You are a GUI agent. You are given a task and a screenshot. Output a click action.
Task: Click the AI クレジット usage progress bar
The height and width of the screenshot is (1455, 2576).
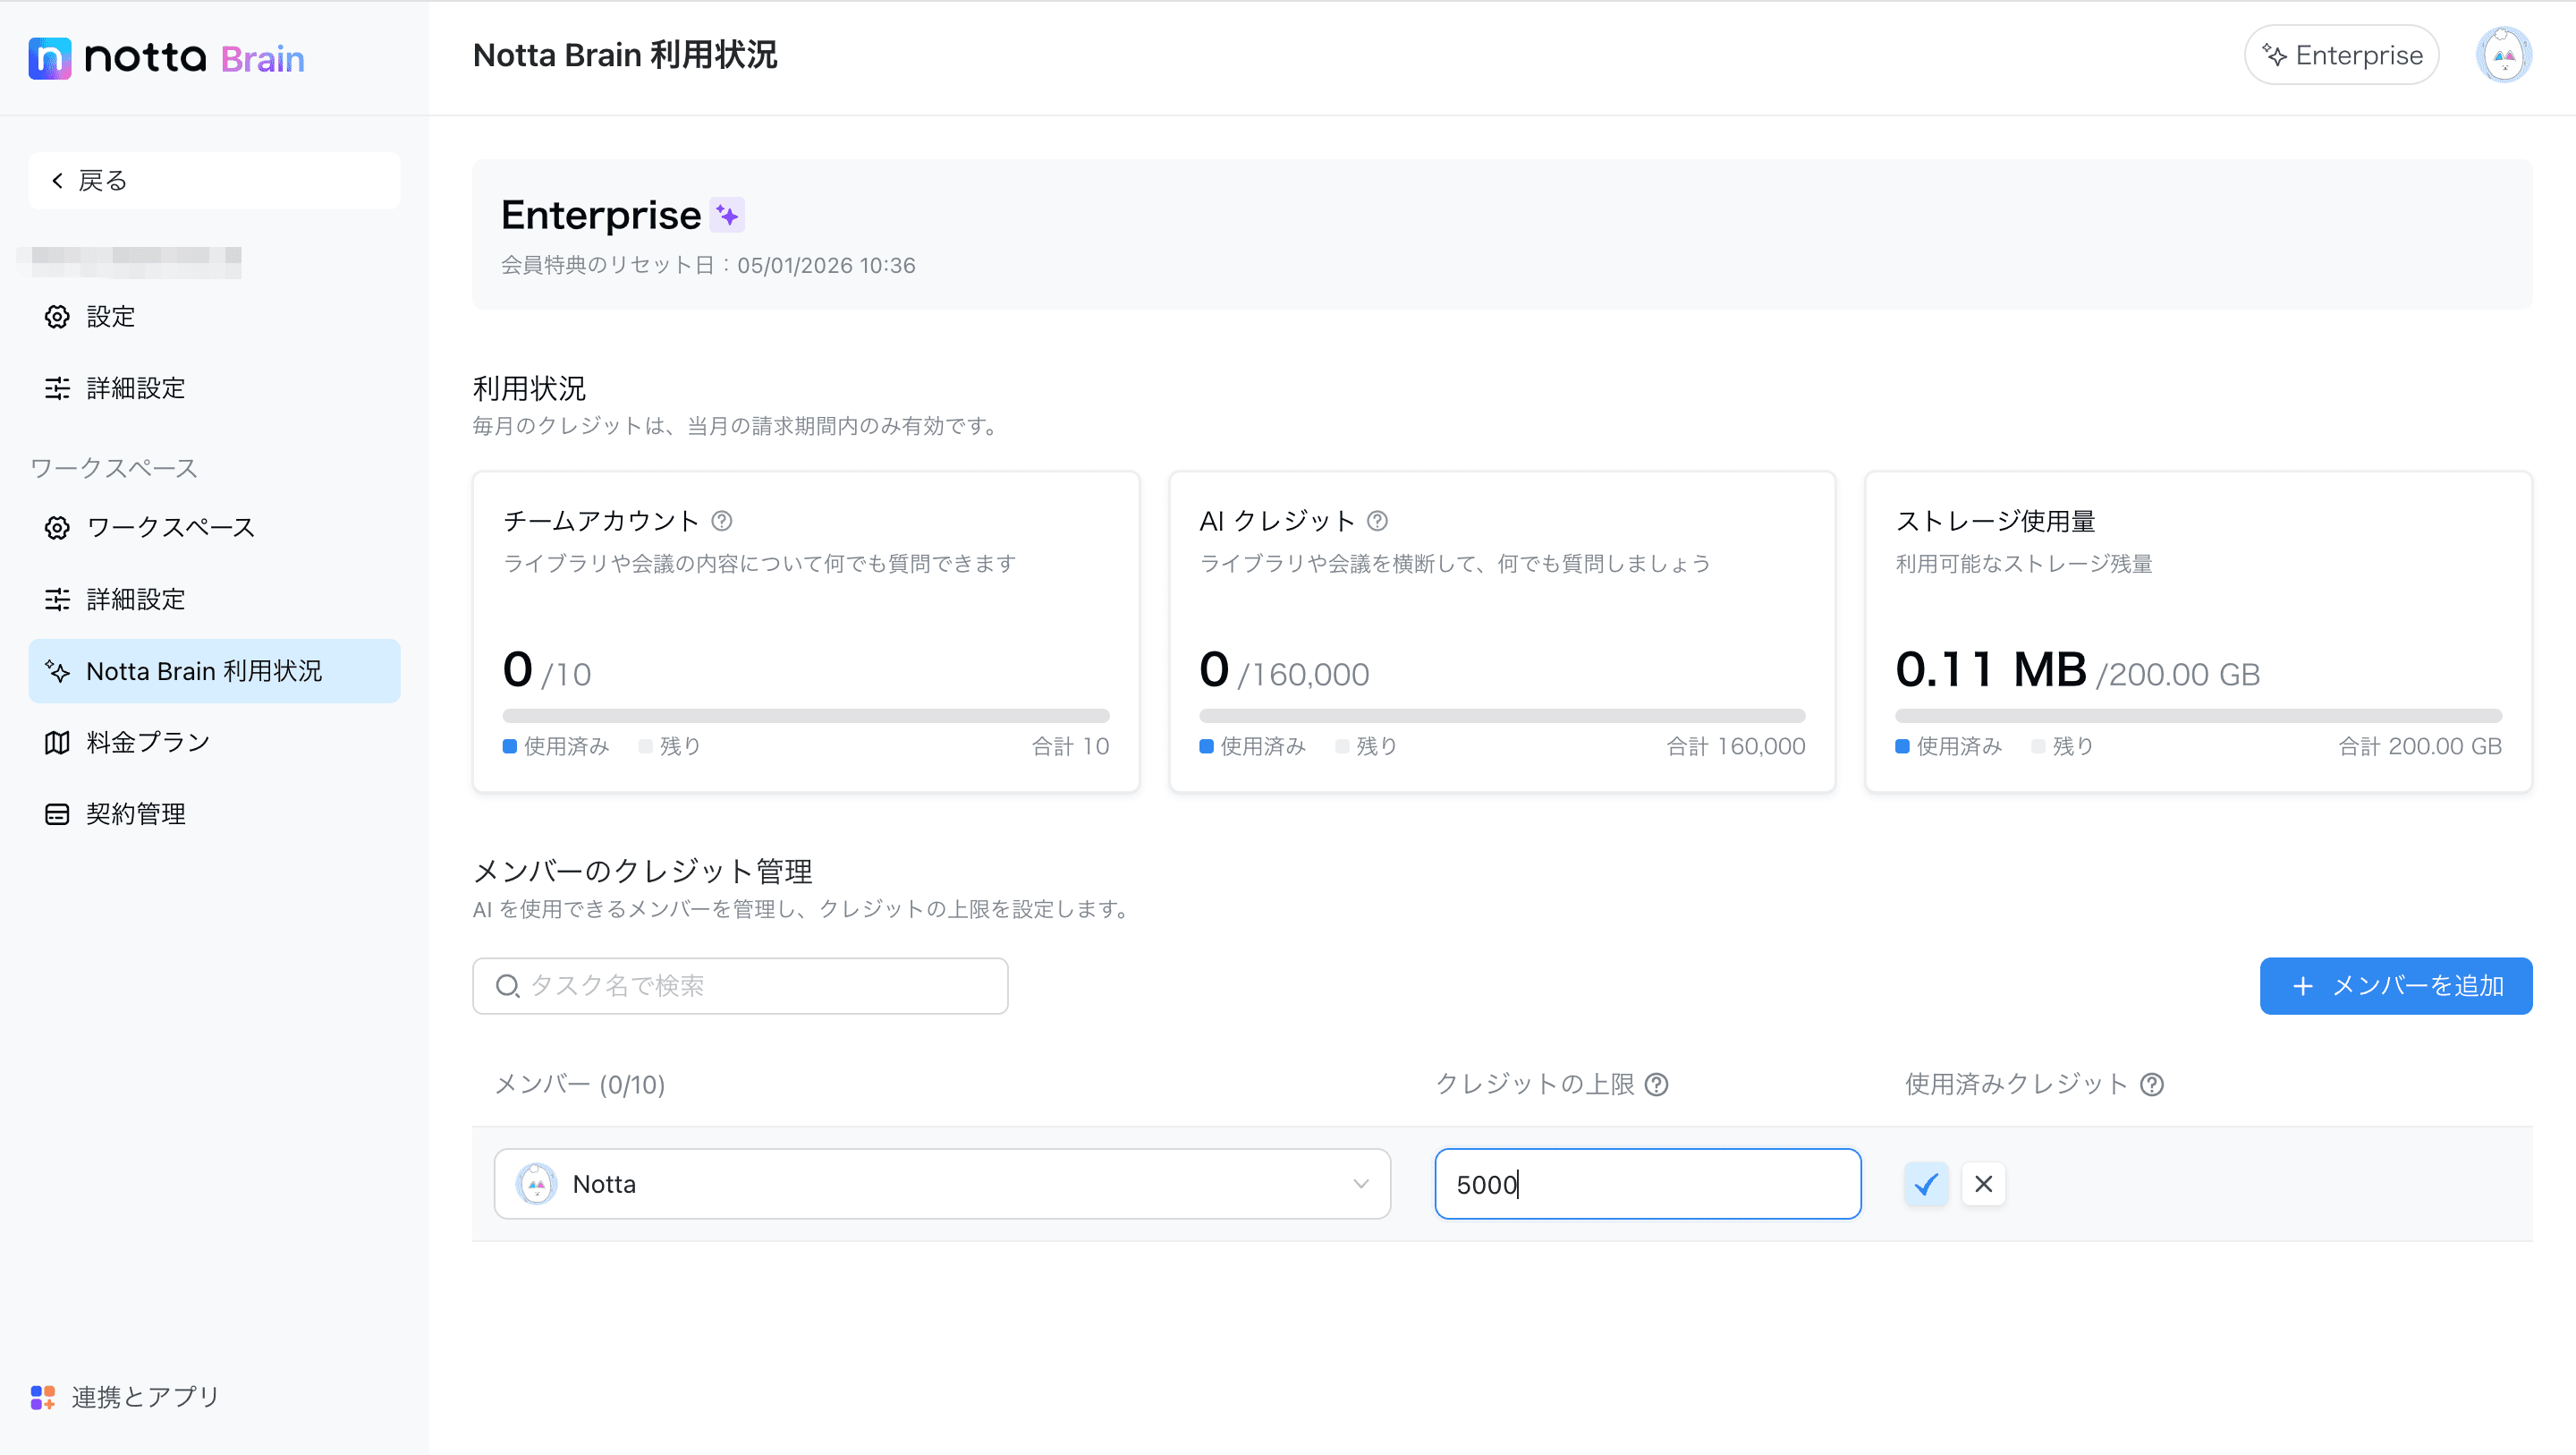point(1501,716)
